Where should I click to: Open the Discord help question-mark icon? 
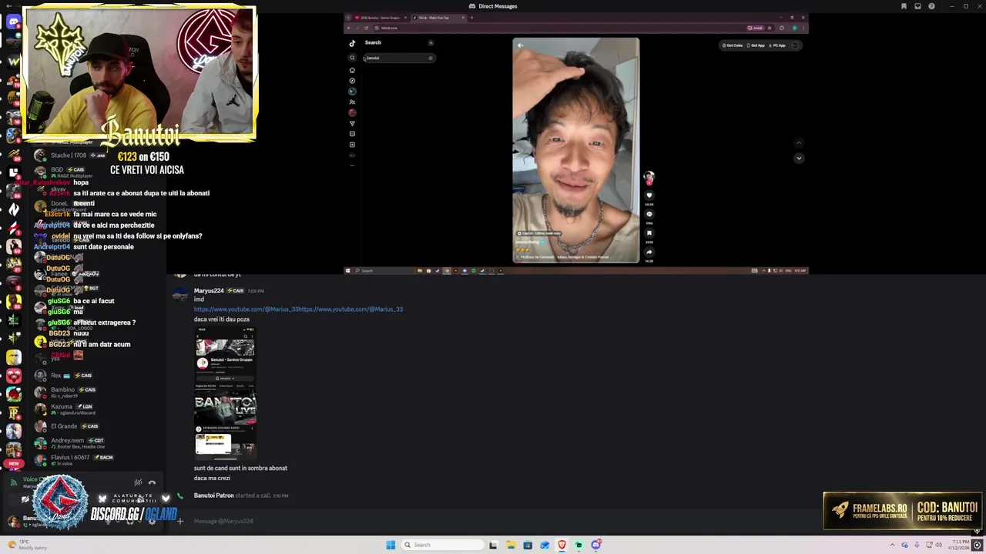coord(931,6)
